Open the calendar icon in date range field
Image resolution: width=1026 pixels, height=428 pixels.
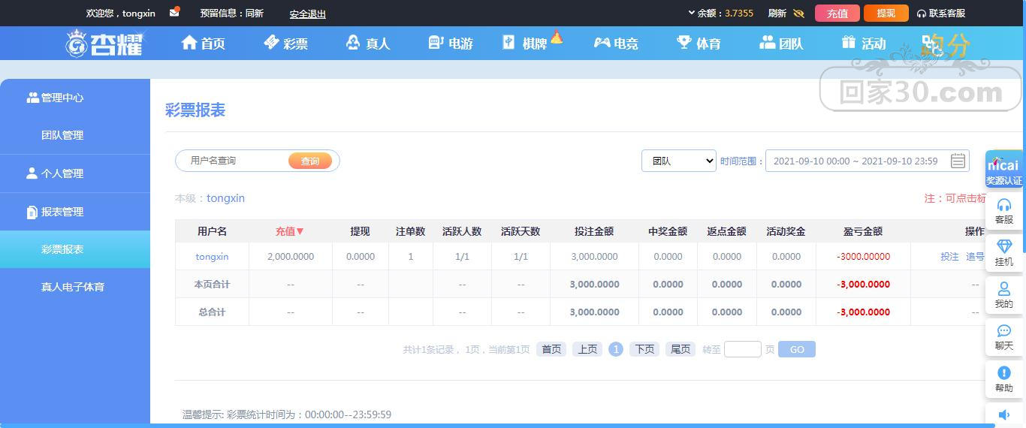point(958,161)
